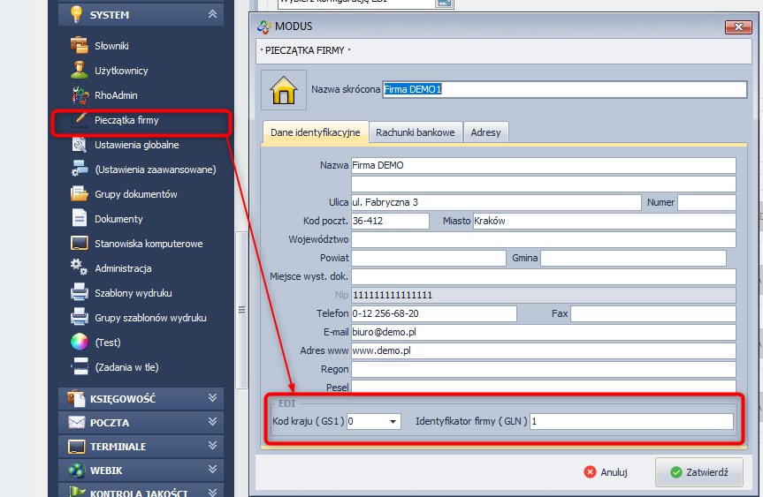Switch to the Rachunki bankowe tab

tap(415, 132)
